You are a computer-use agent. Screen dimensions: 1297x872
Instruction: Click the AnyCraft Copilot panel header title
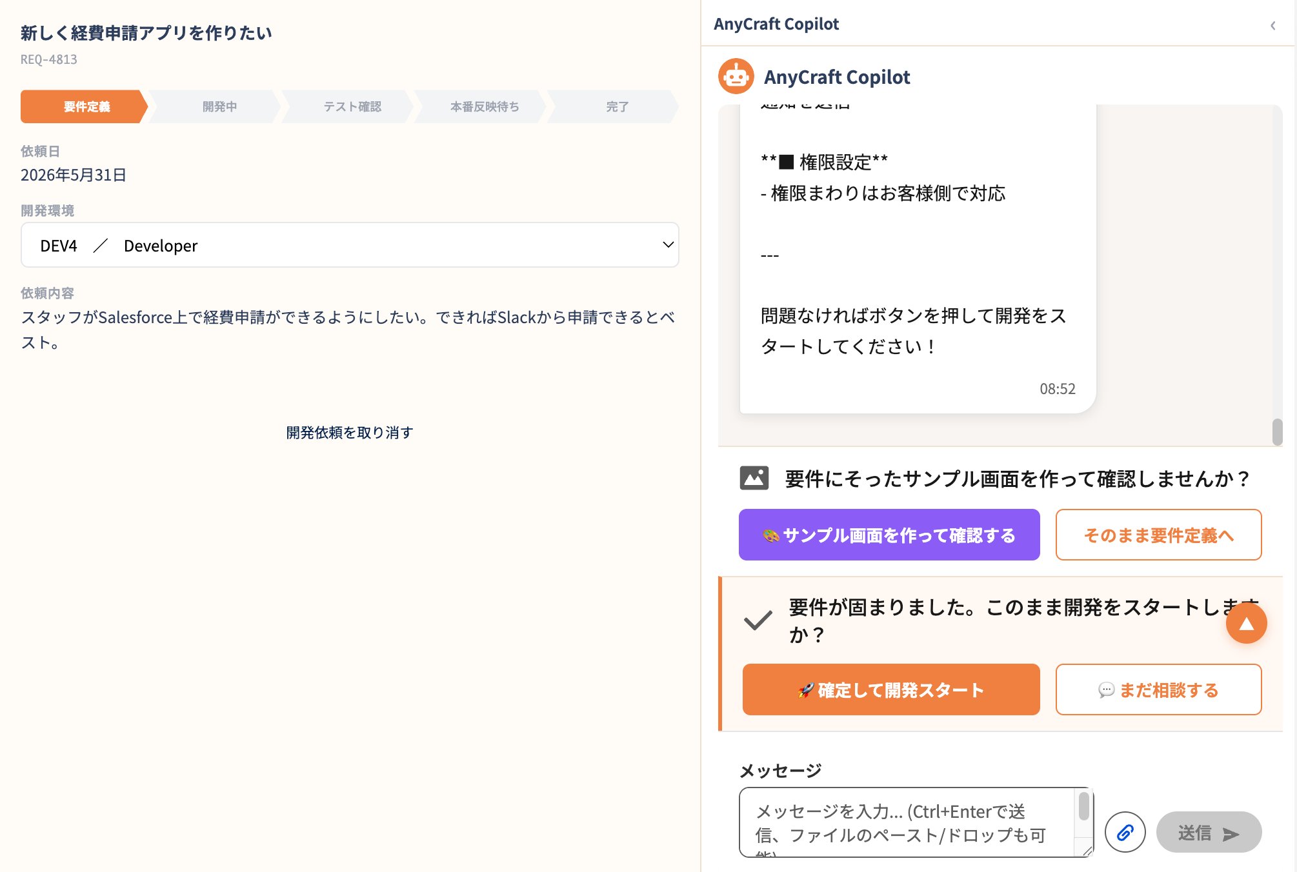click(x=776, y=24)
